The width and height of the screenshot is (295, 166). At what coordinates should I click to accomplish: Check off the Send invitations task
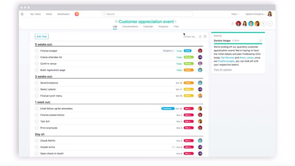click(37, 82)
